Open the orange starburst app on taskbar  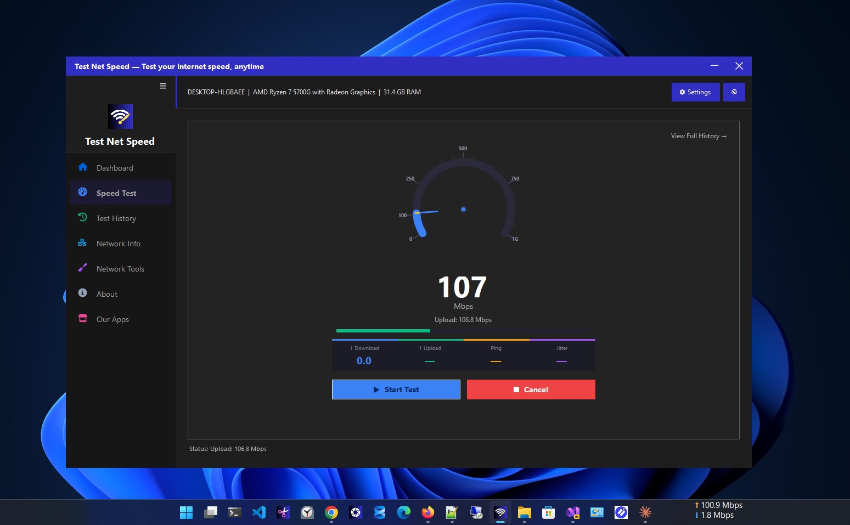click(x=645, y=512)
